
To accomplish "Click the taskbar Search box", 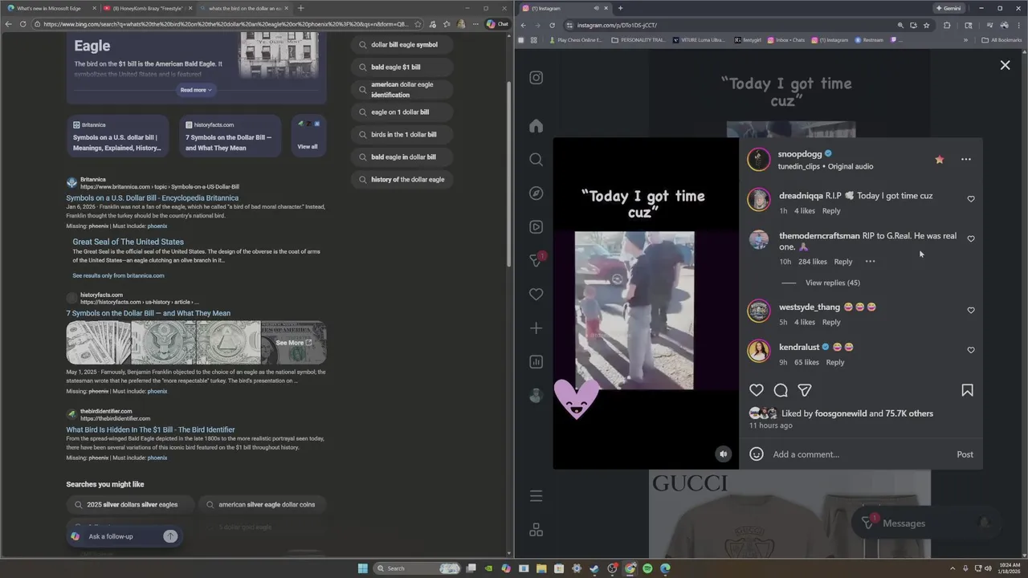I will (418, 568).
